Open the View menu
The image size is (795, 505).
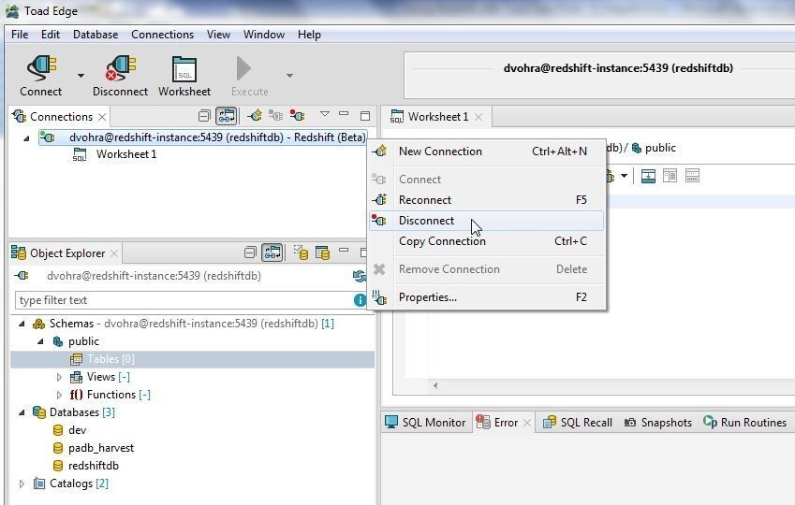(x=218, y=35)
